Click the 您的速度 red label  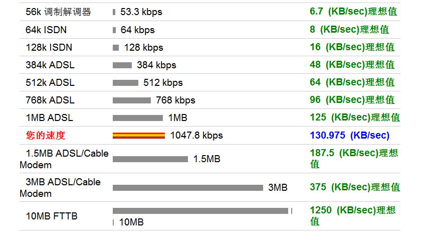coord(46,135)
